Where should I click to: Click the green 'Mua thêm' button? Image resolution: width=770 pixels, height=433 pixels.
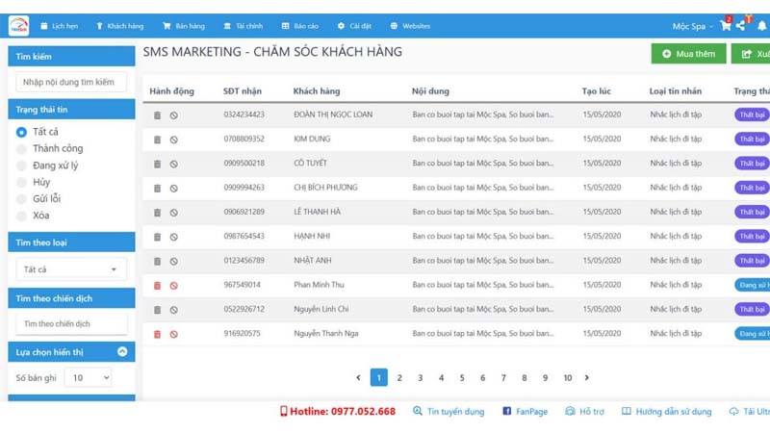pyautogui.click(x=688, y=54)
